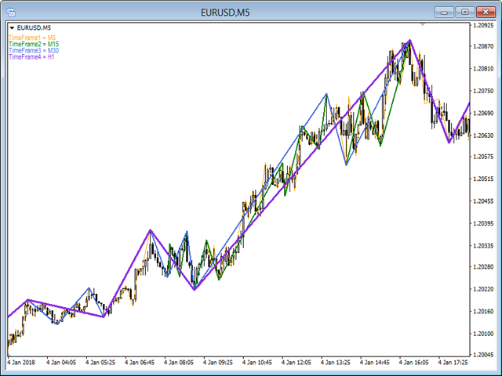Click price level 1.20690 on price axis
This screenshot has height=376, width=502.
[x=483, y=113]
